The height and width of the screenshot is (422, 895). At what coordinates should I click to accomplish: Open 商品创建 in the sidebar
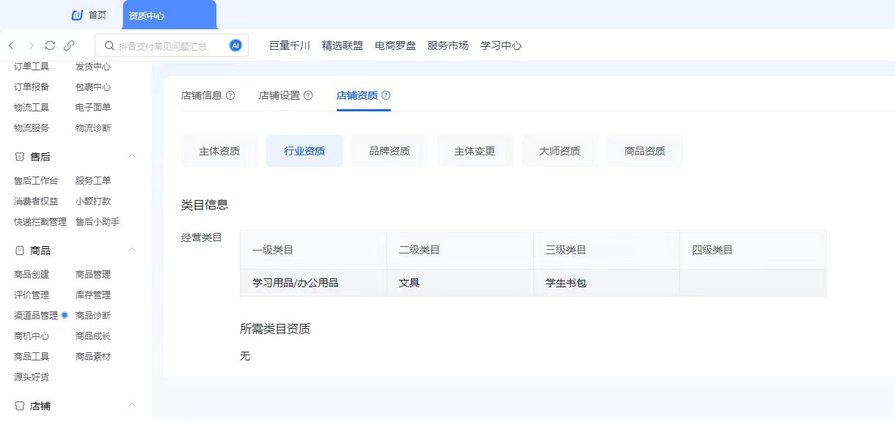[x=32, y=275]
